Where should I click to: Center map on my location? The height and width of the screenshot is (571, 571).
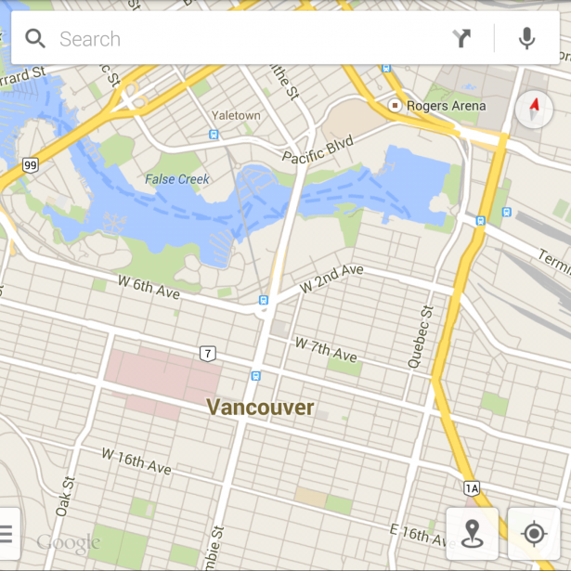pos(534,534)
